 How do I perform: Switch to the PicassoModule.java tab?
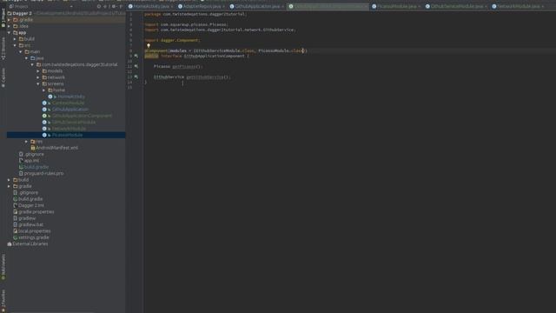point(397,6)
